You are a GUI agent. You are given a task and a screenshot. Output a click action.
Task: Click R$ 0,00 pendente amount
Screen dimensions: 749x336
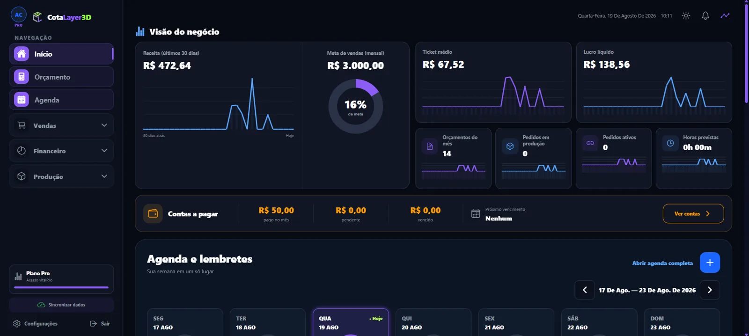(351, 211)
